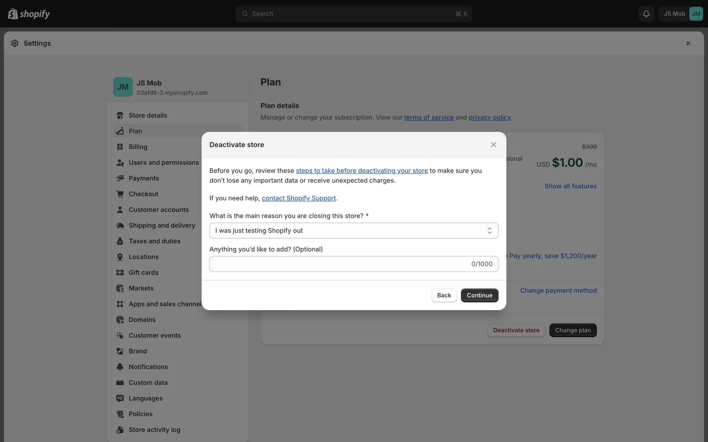Click the Payments card icon
The height and width of the screenshot is (442, 708).
120,178
